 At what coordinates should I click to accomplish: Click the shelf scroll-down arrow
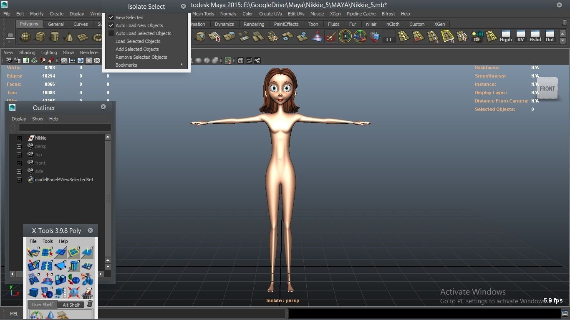[562, 41]
